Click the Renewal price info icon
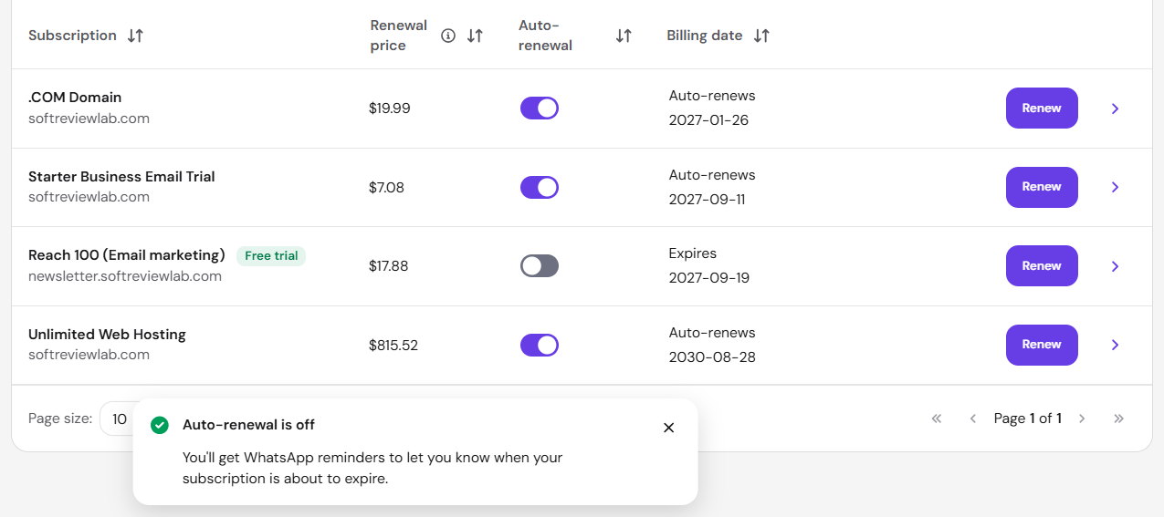This screenshot has height=517, width=1164. pyautogui.click(x=448, y=36)
